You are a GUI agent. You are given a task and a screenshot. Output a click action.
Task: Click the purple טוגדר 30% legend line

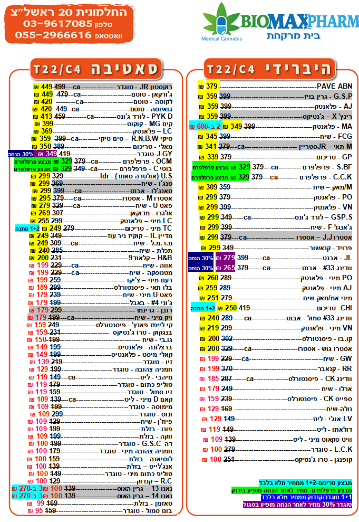coord(298,505)
